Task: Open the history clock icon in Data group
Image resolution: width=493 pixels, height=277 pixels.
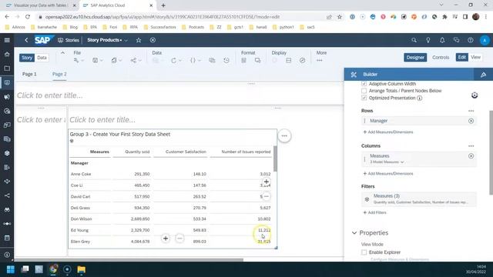Action: tap(226, 60)
